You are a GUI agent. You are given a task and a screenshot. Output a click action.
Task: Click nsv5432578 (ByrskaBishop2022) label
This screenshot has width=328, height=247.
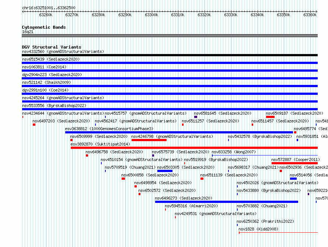tap(260, 136)
